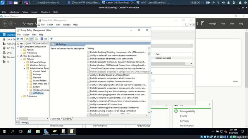
Task: Expand the Software Settings node
Action: coord(24,62)
